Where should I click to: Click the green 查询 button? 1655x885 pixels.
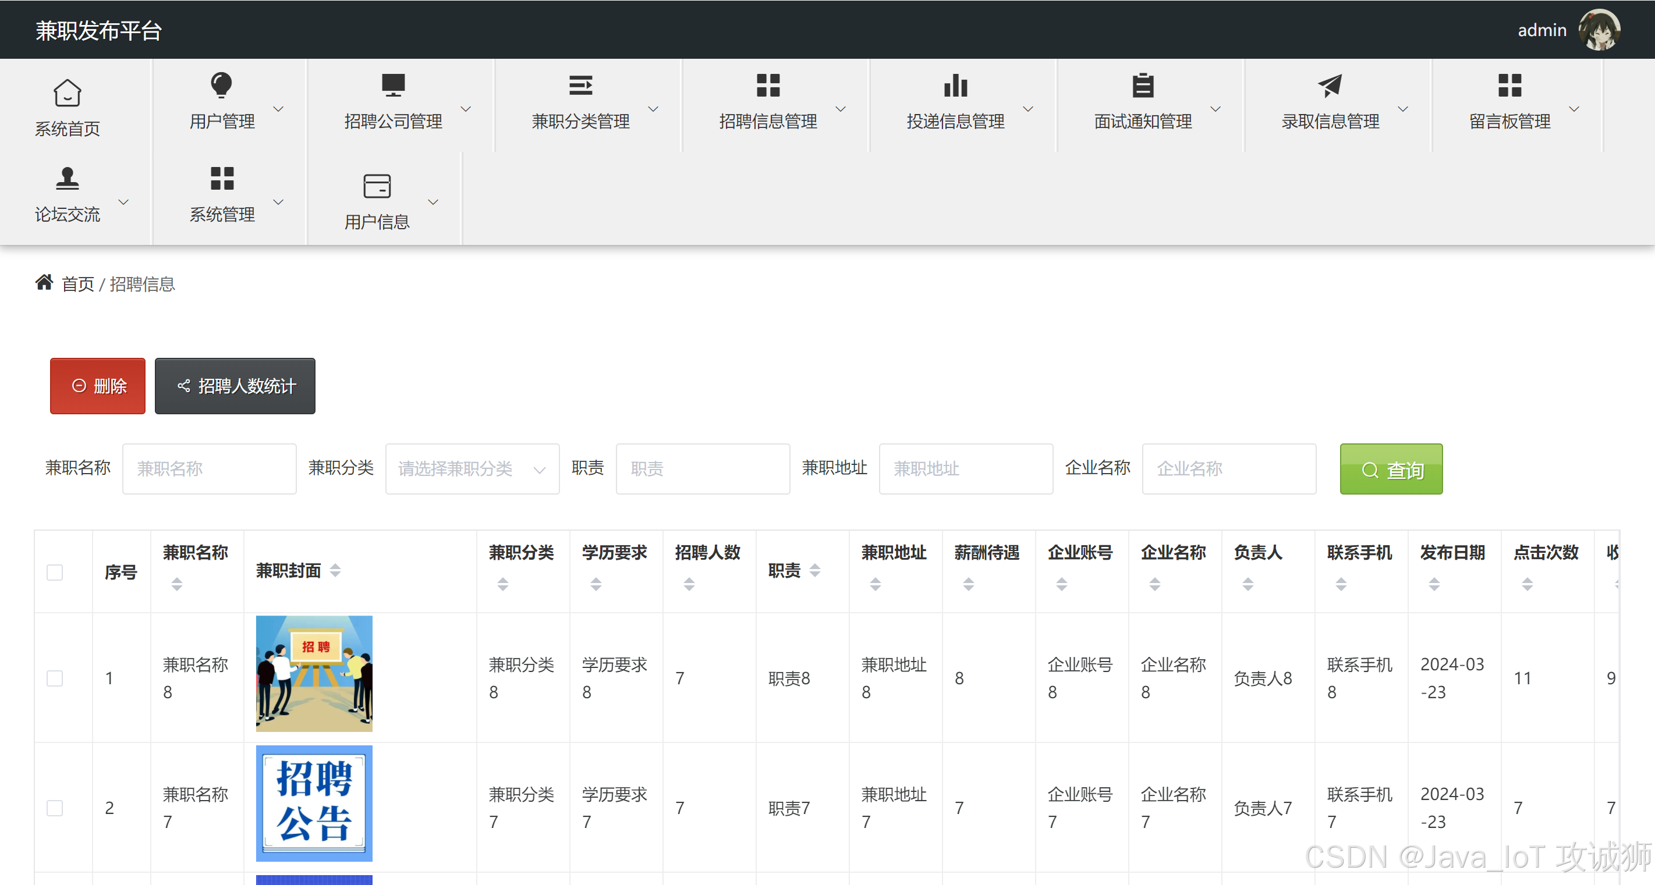tap(1391, 469)
